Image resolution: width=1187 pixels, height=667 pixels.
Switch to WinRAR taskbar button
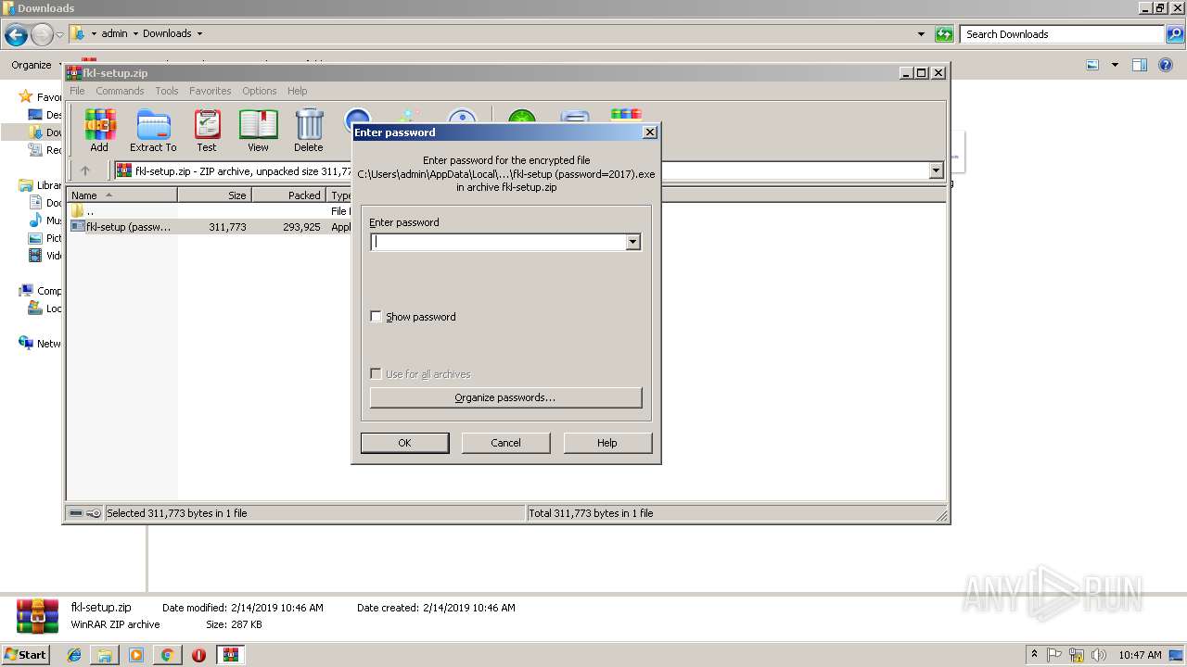(x=231, y=655)
